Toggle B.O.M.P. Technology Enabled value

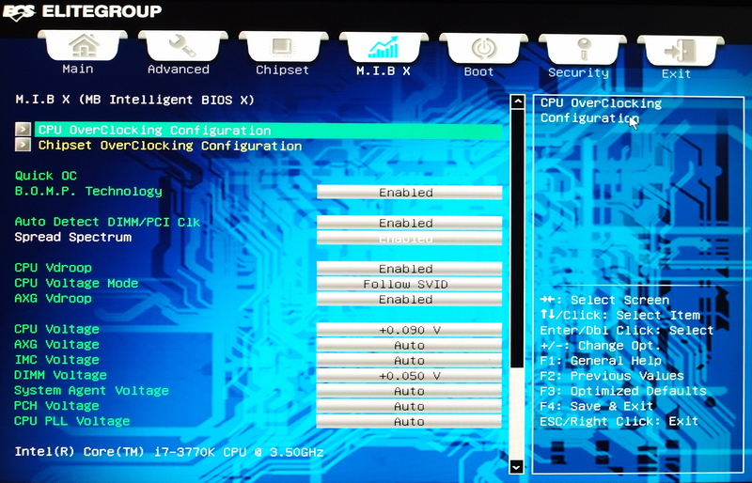[x=409, y=193]
